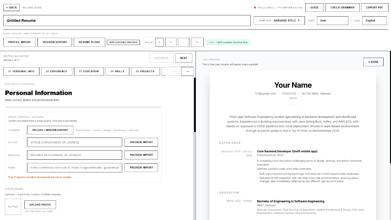
Task: Click the Section 1 of 11 indicator
Action: click(x=11, y=60)
